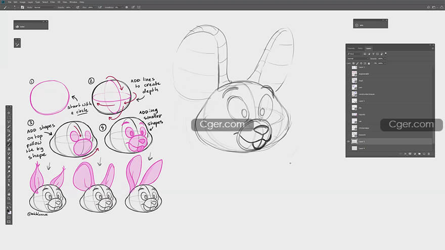Switch to the Channels tab
This screenshot has height=250, width=445.
coord(351,48)
